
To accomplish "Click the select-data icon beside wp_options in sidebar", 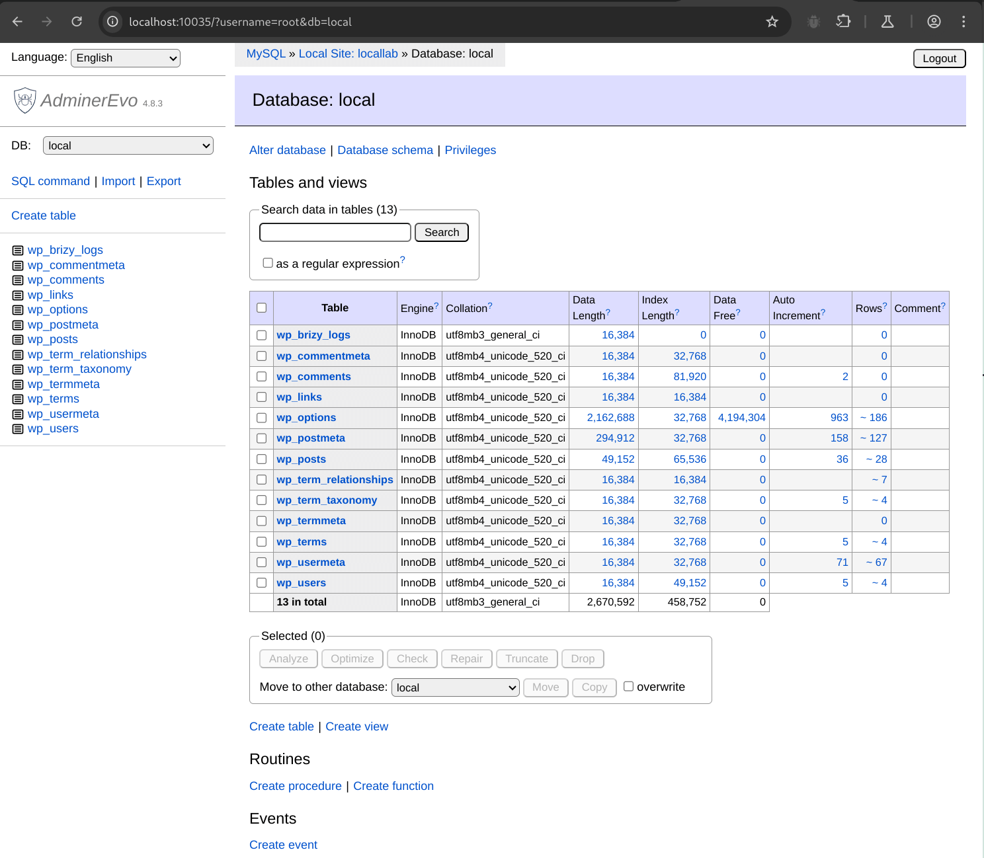I will 18,310.
